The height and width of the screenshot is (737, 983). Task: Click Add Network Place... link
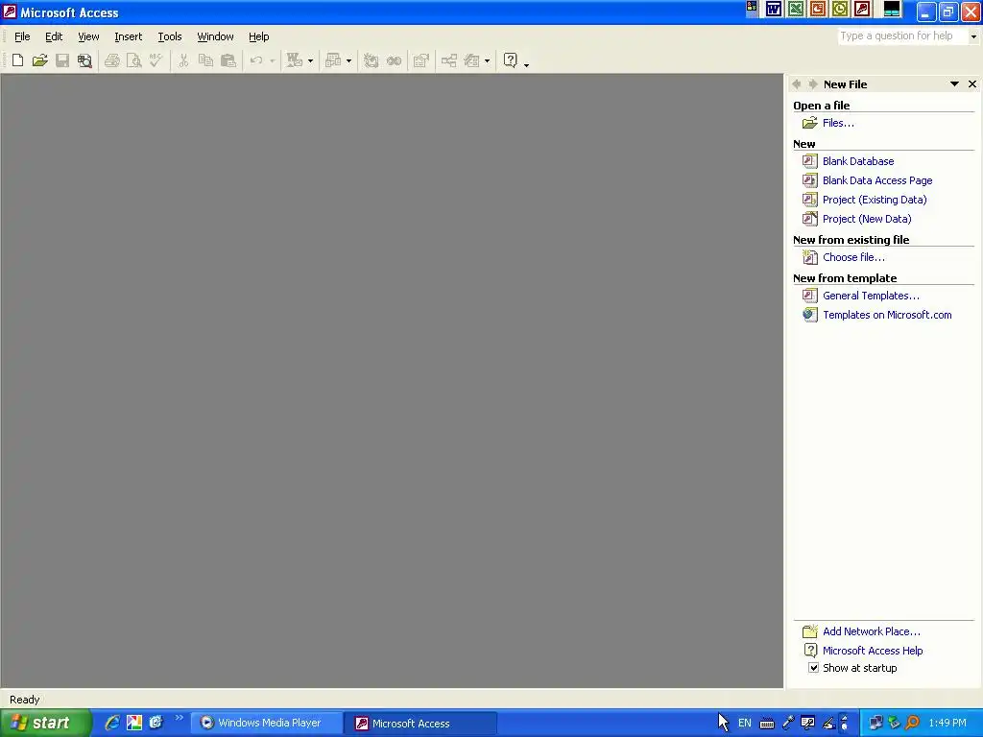point(872,631)
